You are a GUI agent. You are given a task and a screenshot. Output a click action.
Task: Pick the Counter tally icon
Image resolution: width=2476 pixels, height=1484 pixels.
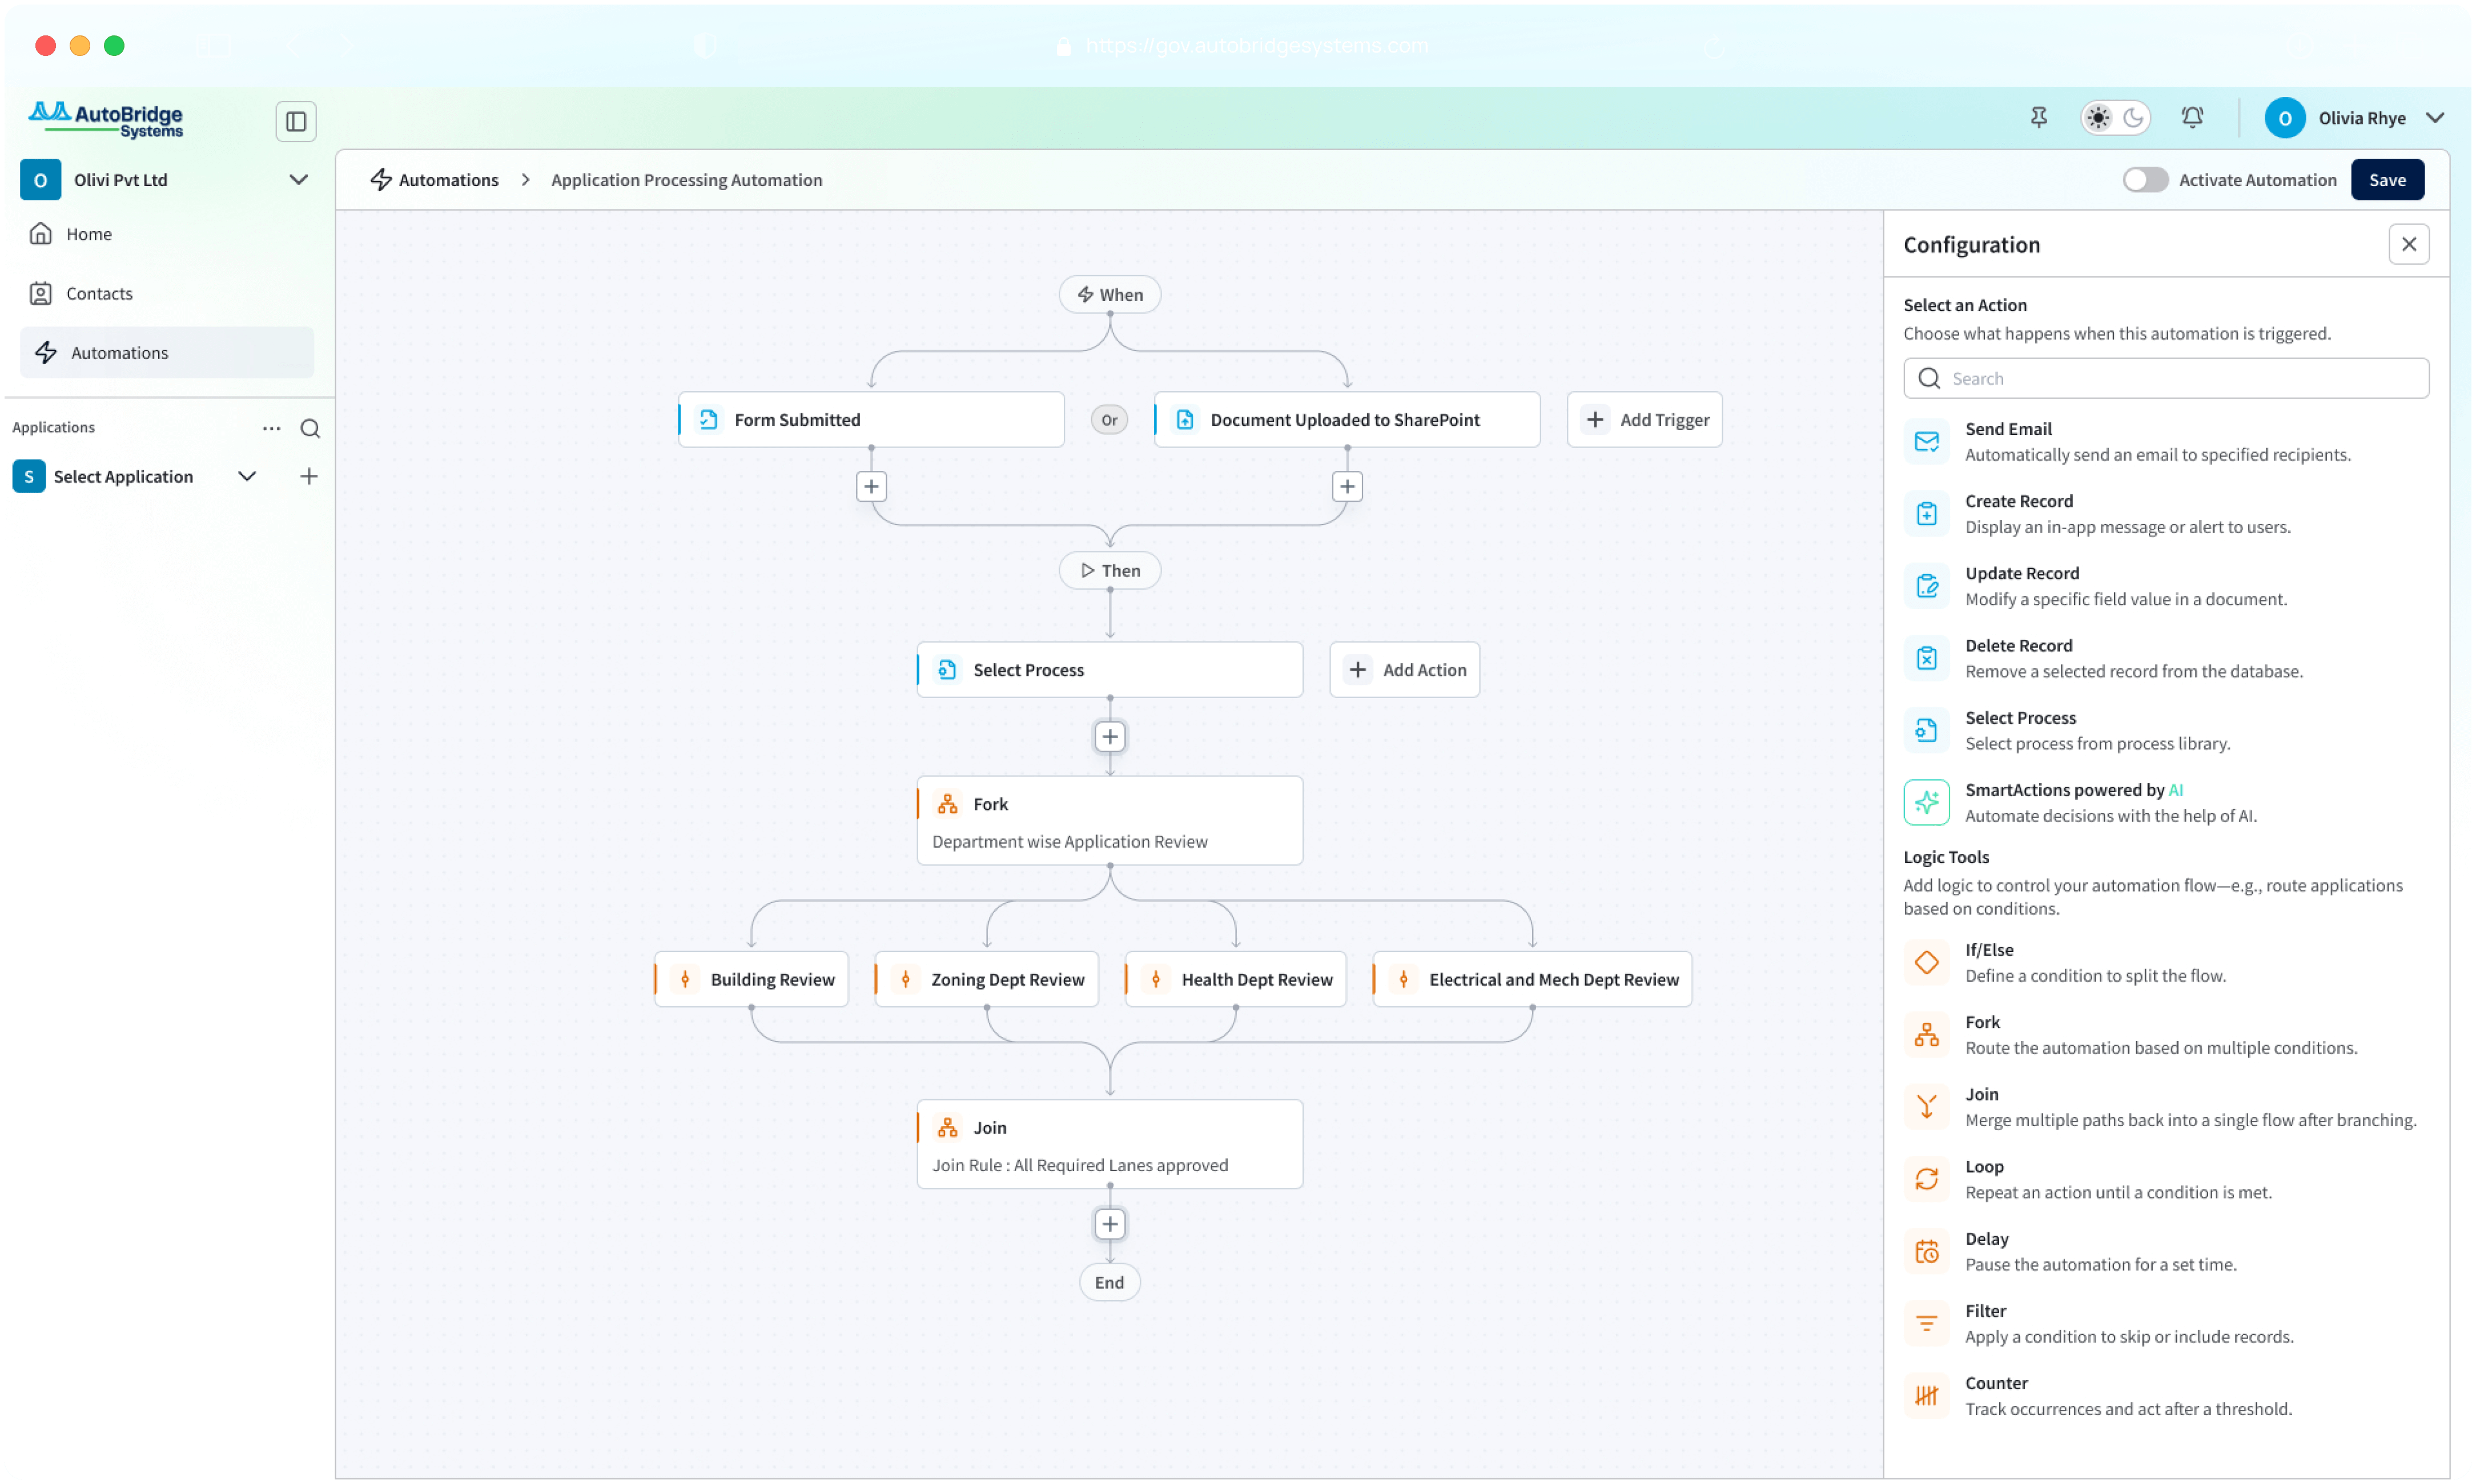[1926, 1396]
